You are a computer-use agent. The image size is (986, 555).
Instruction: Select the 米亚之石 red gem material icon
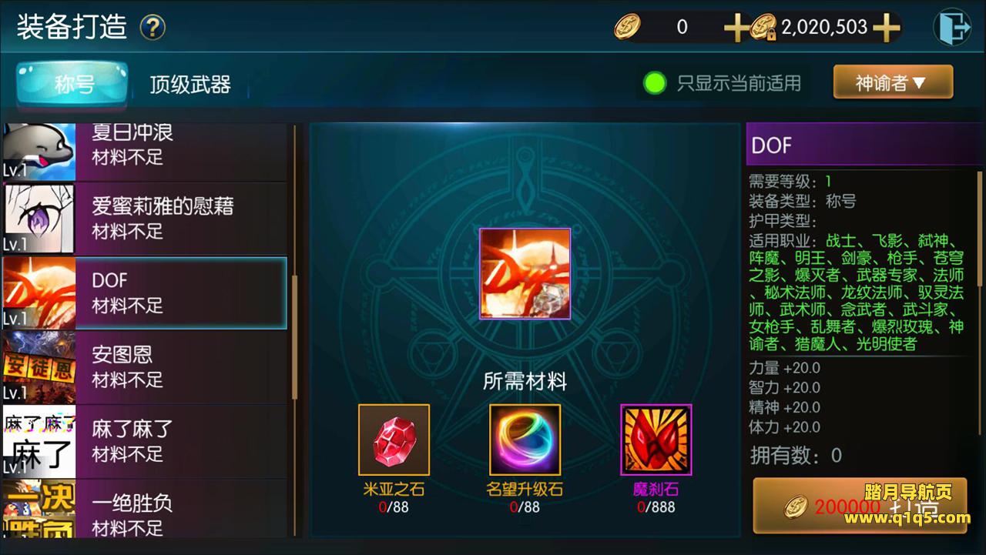(394, 440)
